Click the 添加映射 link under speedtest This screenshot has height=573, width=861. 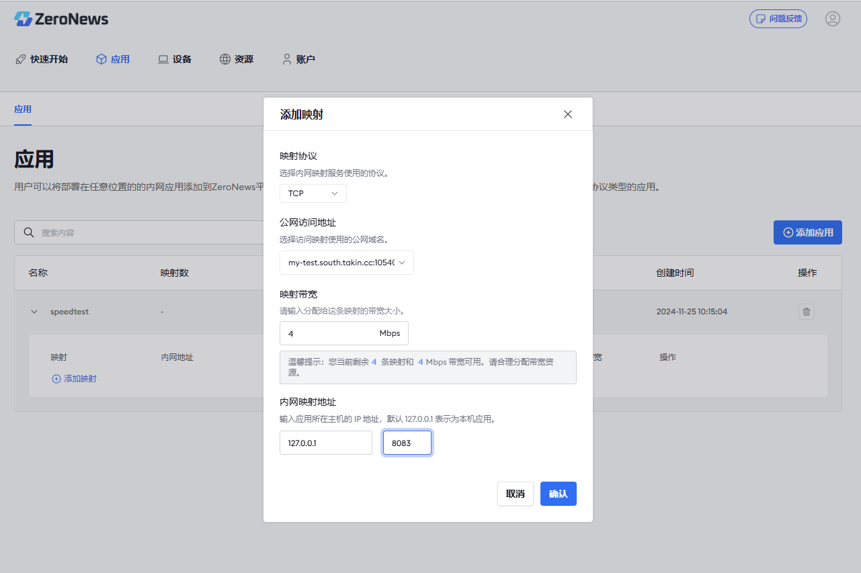74,378
